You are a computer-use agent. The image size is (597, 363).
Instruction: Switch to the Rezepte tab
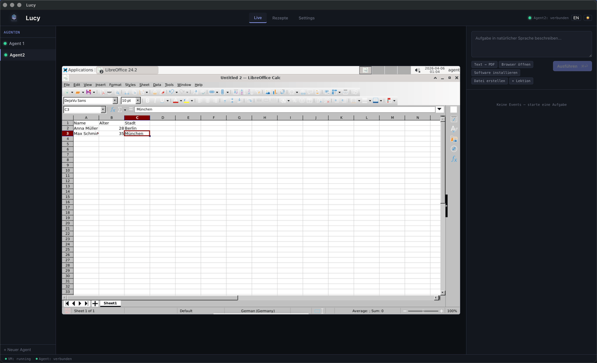(x=280, y=17)
